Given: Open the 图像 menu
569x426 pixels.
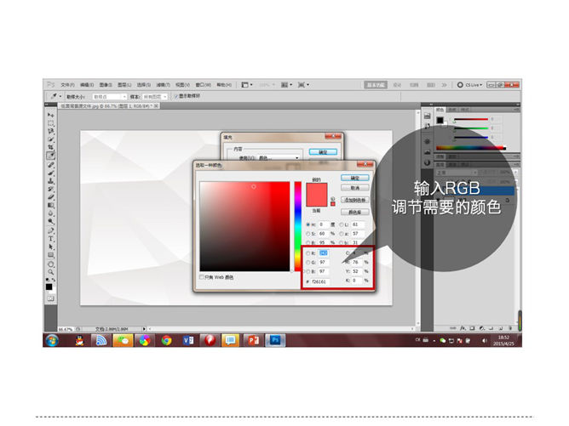Looking at the screenshot, I should [106, 85].
